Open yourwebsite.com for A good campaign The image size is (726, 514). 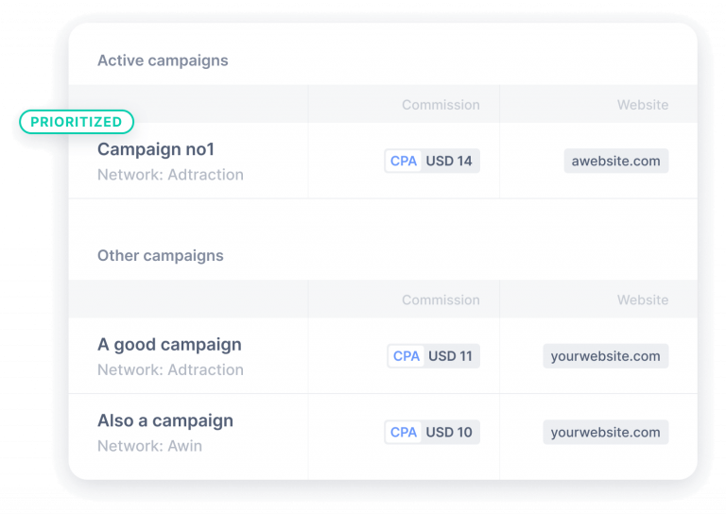coord(606,356)
